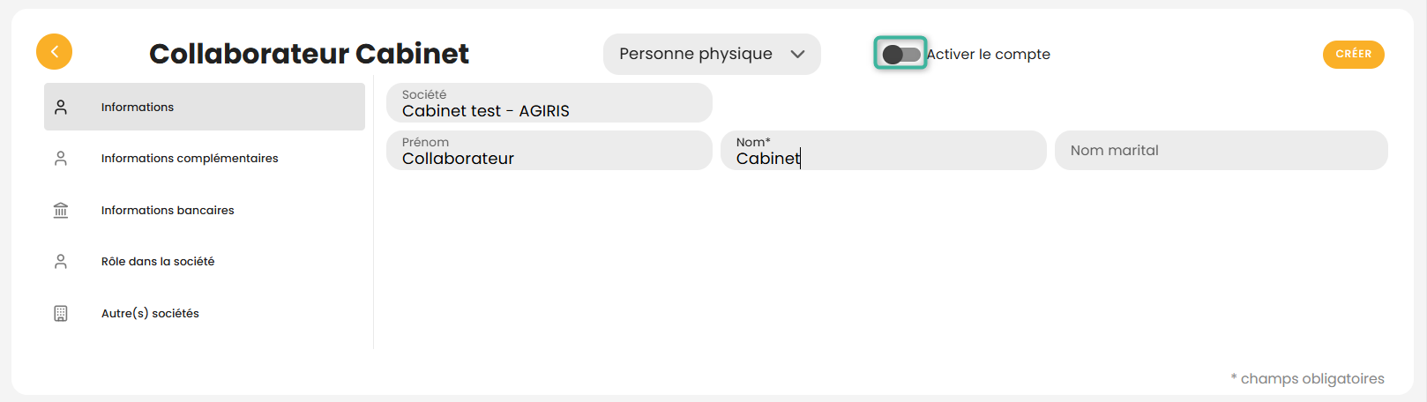1427x402 pixels.
Task: Open the Informations complémentaires section
Action: (190, 159)
